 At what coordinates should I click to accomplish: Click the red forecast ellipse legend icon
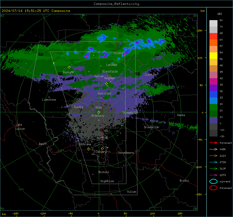213,188
